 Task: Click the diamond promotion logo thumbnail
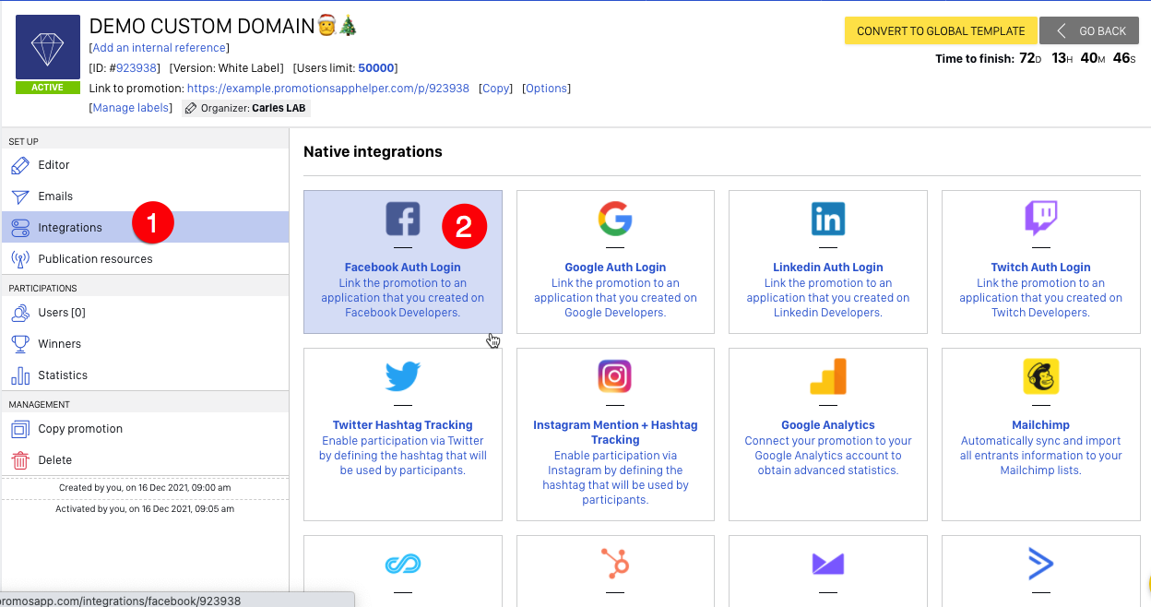click(48, 48)
